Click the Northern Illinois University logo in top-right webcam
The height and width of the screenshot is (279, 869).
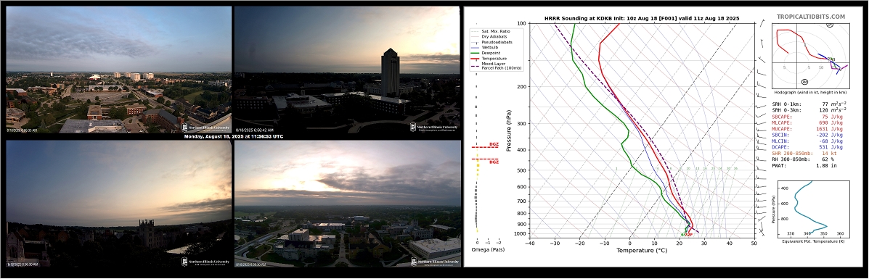[434, 127]
